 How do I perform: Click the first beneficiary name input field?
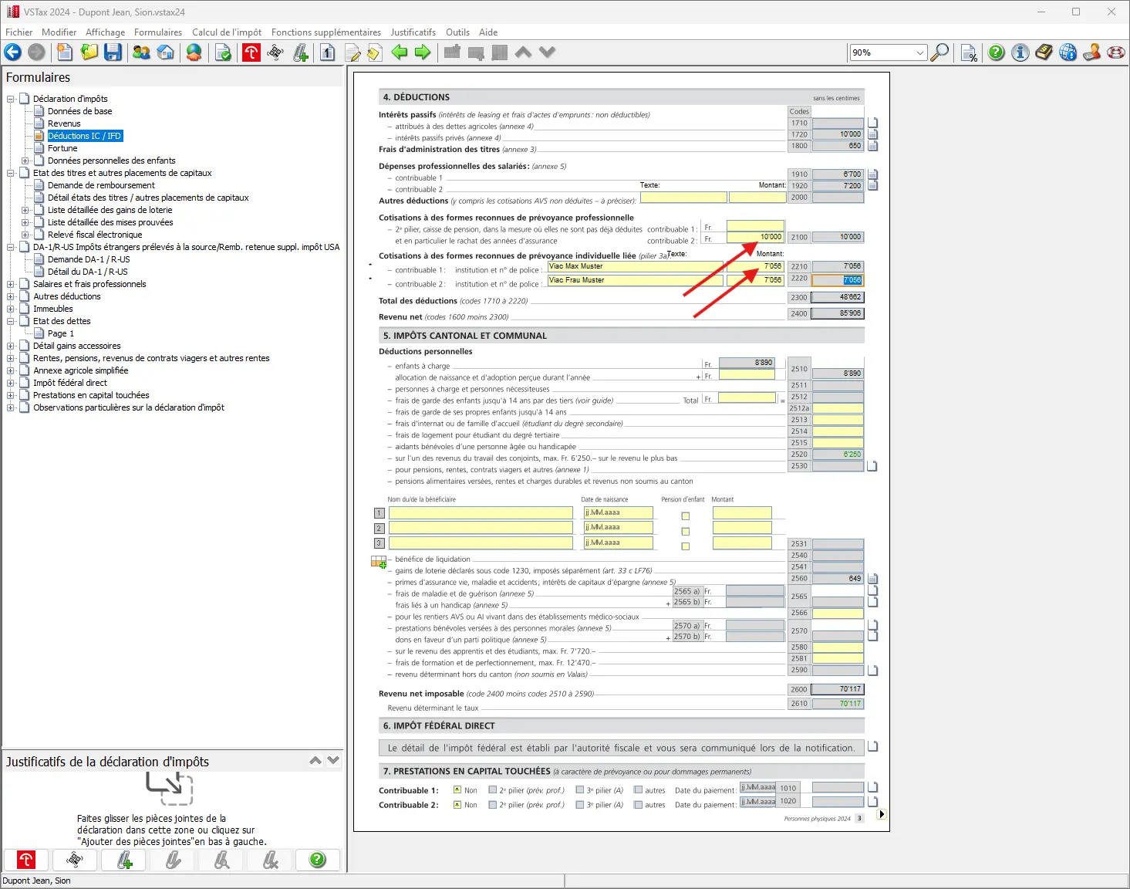(x=481, y=513)
